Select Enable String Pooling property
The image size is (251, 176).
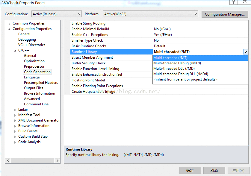point(112,23)
